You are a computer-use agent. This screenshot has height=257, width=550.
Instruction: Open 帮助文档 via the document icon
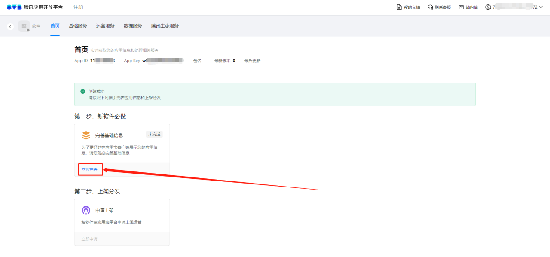(399, 7)
